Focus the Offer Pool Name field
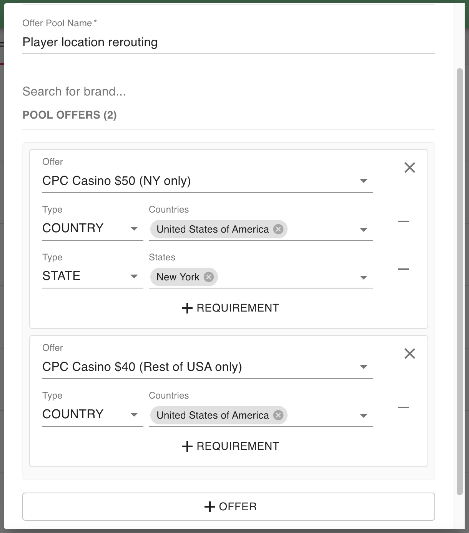This screenshot has height=533, width=469. point(228,42)
